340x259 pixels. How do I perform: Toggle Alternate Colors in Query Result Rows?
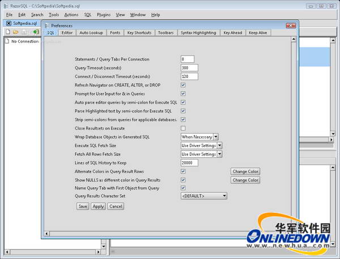pyautogui.click(x=183, y=171)
